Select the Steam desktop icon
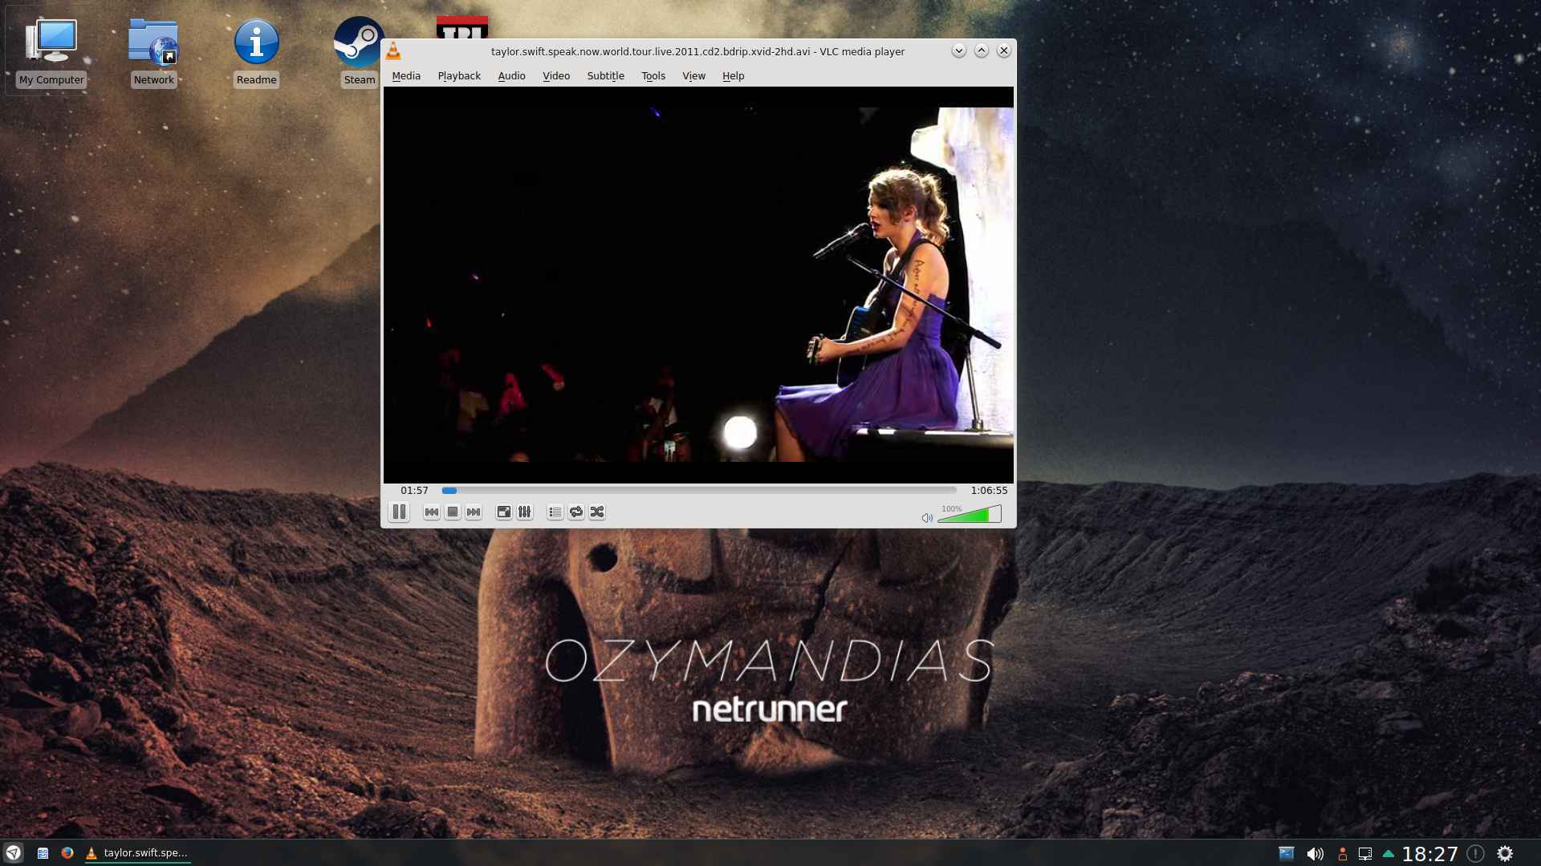 coord(359,52)
